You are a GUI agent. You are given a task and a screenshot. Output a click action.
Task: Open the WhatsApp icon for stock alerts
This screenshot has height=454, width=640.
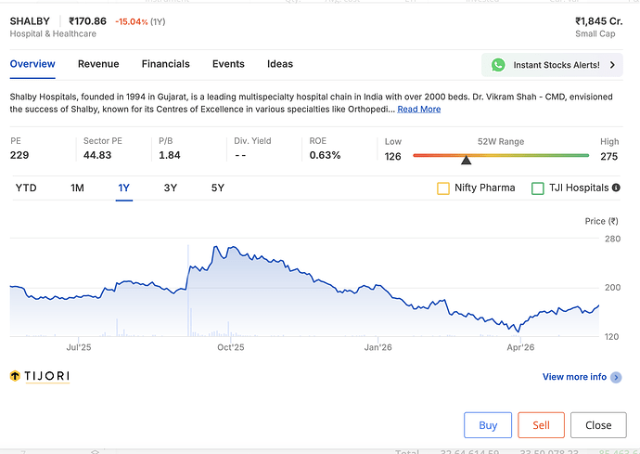pos(498,65)
